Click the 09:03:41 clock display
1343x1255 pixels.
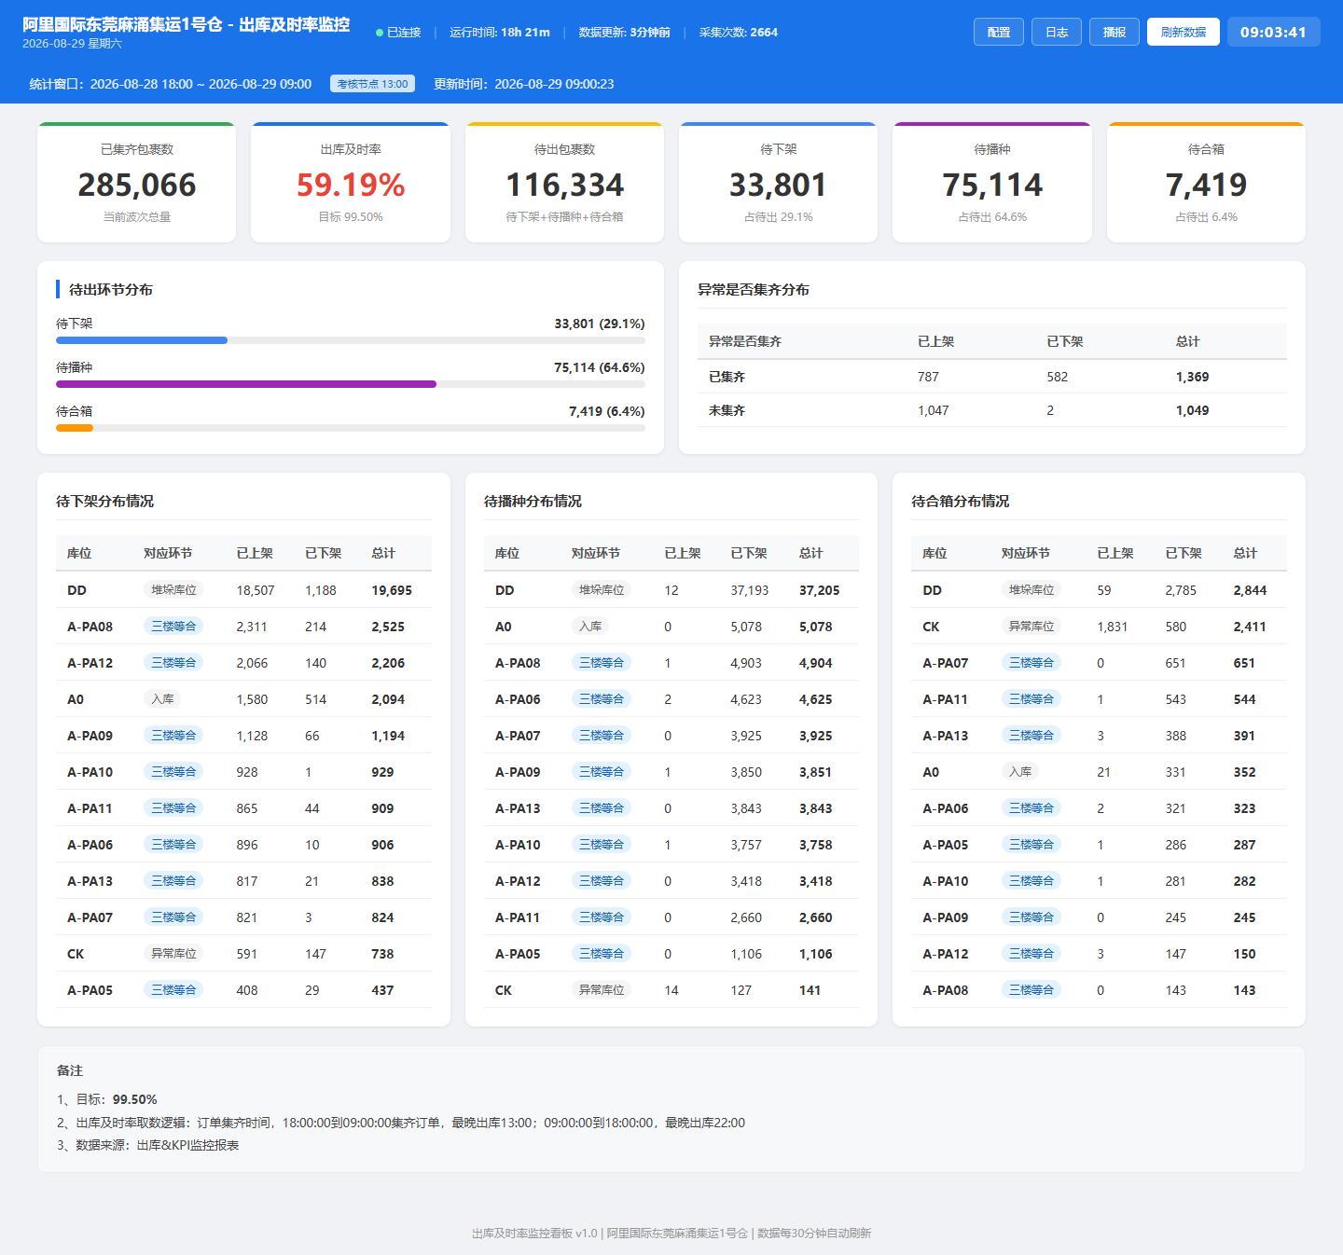[1273, 32]
